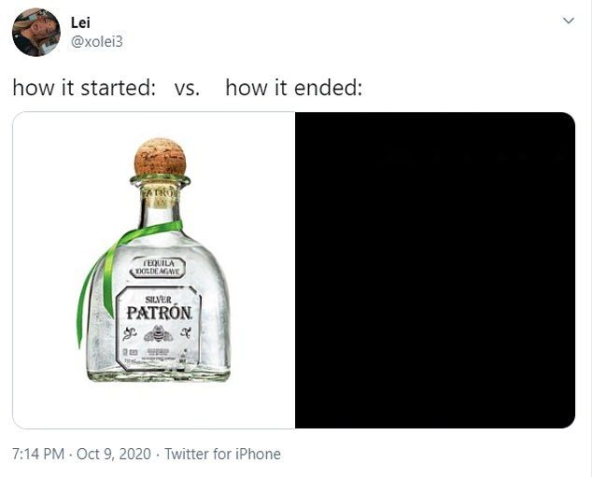Click the 'vs.' text in the tweet

pos(187,89)
